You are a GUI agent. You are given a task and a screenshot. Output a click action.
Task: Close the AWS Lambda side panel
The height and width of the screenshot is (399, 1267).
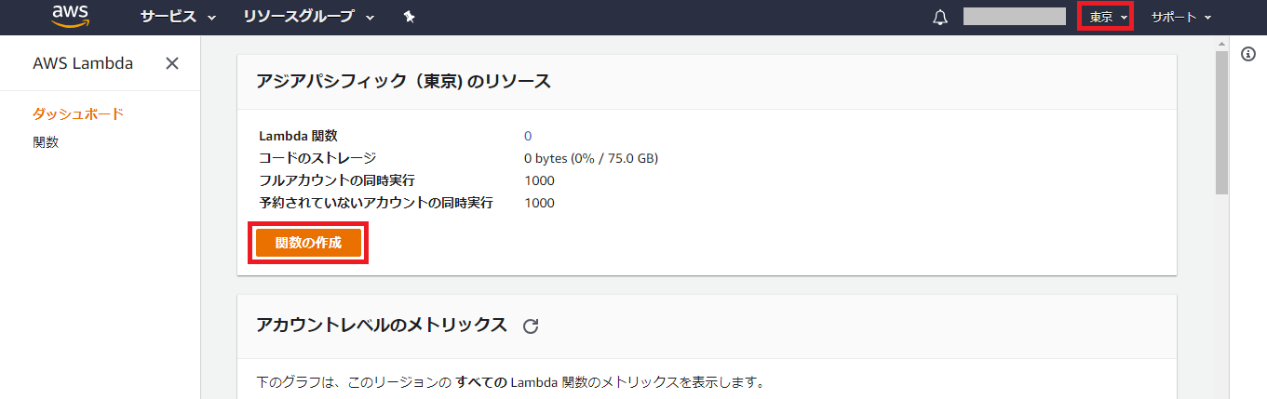(172, 63)
